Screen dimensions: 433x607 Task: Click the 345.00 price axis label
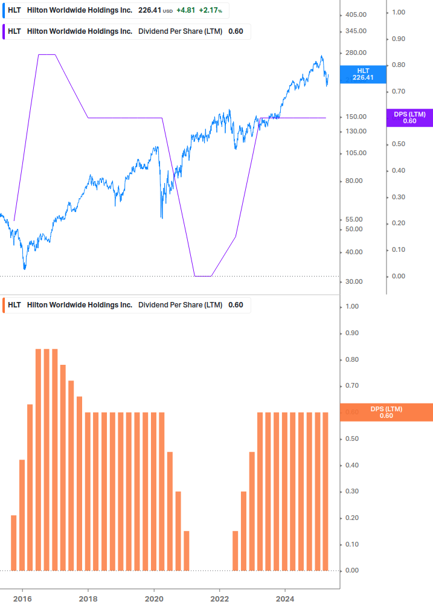coord(356,31)
